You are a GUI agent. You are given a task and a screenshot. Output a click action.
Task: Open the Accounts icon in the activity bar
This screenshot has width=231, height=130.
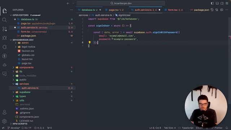tap(4, 112)
